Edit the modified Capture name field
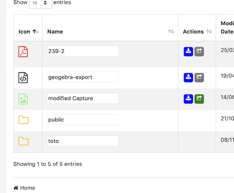Image resolution: width=234 pixels, height=193 pixels. tap(83, 98)
